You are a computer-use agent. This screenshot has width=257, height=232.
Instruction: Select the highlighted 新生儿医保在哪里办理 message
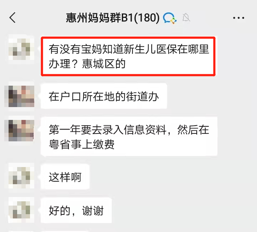[x=128, y=56]
